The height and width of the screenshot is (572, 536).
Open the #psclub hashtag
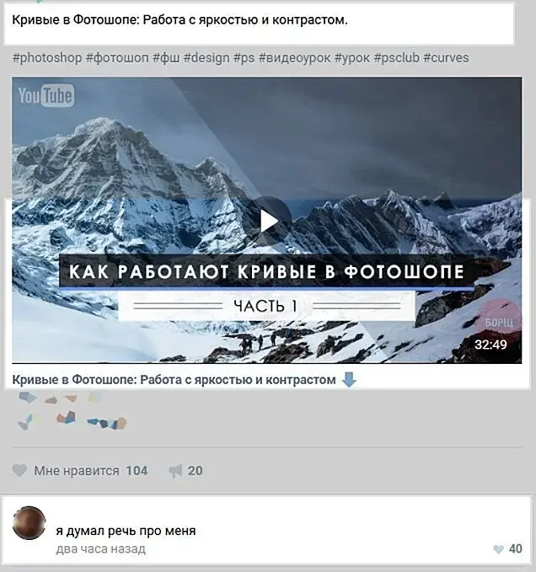coord(397,57)
